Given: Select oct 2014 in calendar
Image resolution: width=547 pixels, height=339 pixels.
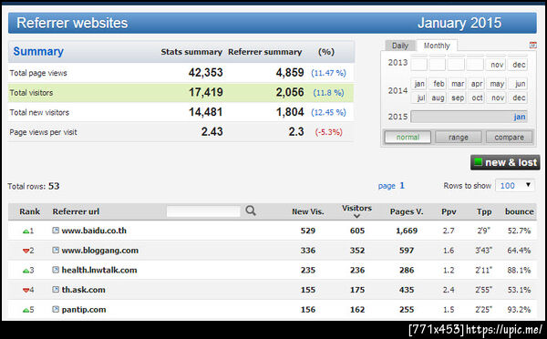Looking at the screenshot, I should [x=477, y=98].
